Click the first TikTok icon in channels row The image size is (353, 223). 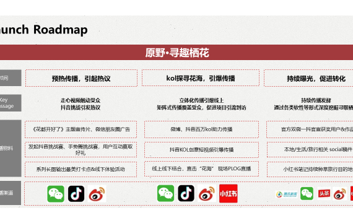pyautogui.click(x=76, y=194)
